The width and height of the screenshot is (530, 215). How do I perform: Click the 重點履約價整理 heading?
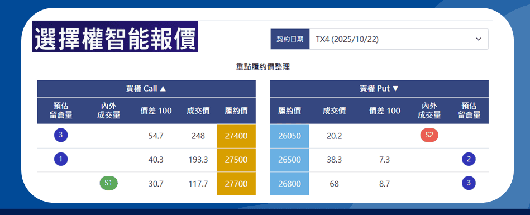point(263,67)
